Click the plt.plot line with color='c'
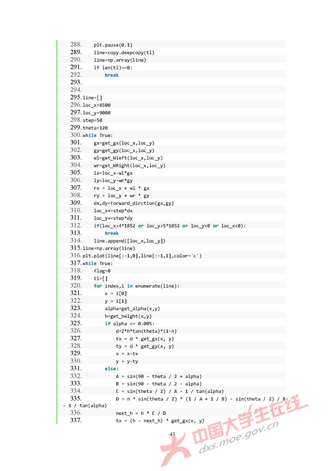This screenshot has width=333, height=471. (x=142, y=256)
